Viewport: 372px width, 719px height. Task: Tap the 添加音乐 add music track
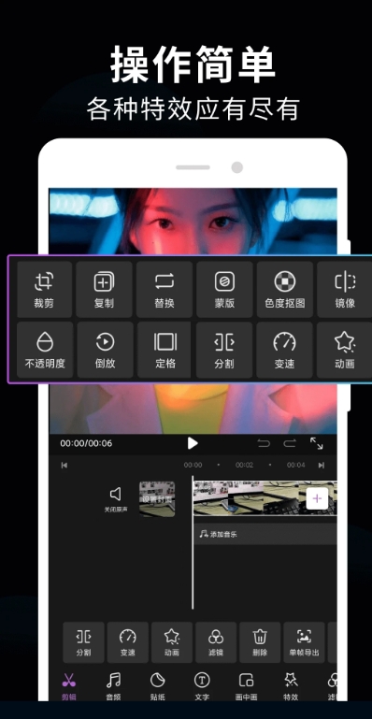tap(265, 534)
